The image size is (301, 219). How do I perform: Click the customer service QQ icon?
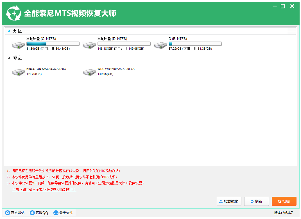(x=32, y=213)
